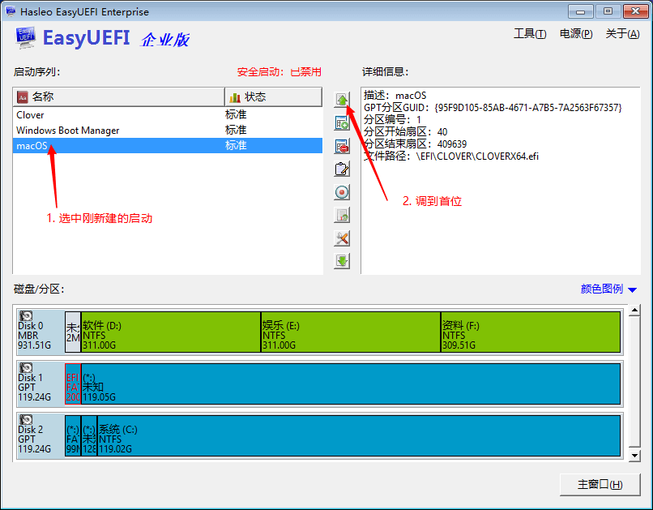This screenshot has height=510, width=653.
Task: Click the disk list scrollbar down arrow
Action: [633, 456]
